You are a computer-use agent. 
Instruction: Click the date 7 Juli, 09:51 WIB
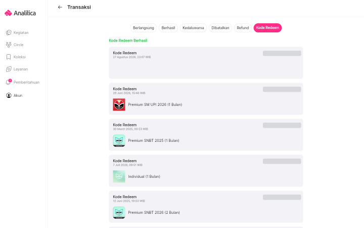click(128, 165)
